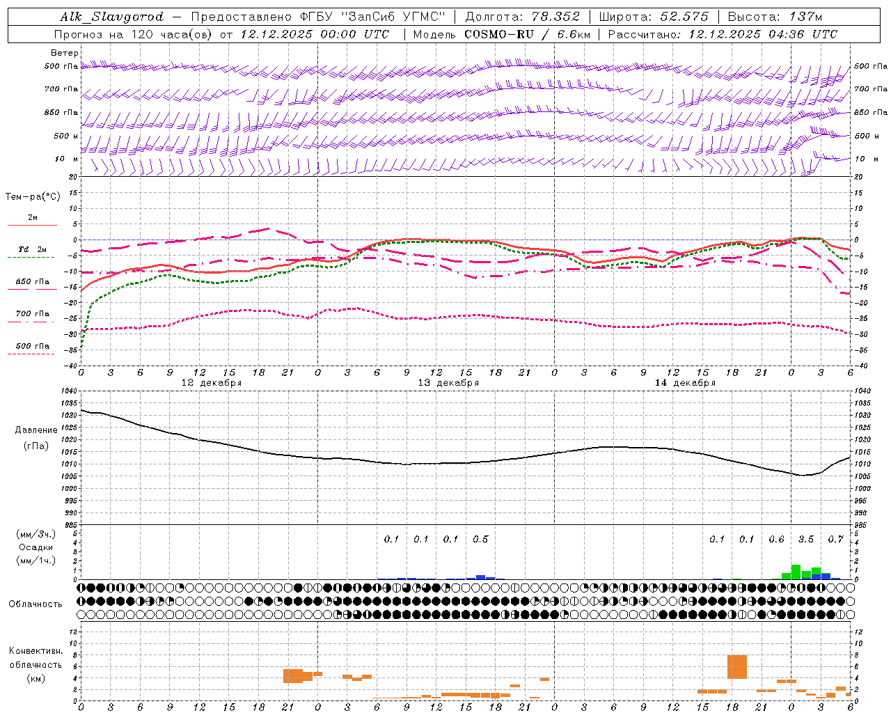Viewport: 891px width, 713px height.
Task: Click the Ветер wind panel label
Action: [x=65, y=53]
